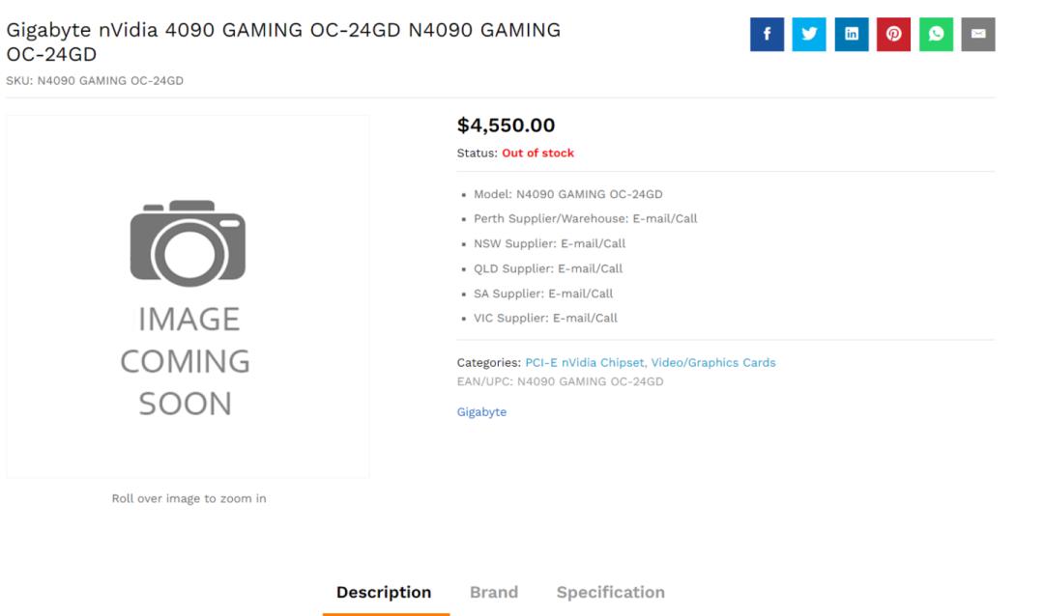
Task: Click the SKU text below title
Action: (x=95, y=80)
